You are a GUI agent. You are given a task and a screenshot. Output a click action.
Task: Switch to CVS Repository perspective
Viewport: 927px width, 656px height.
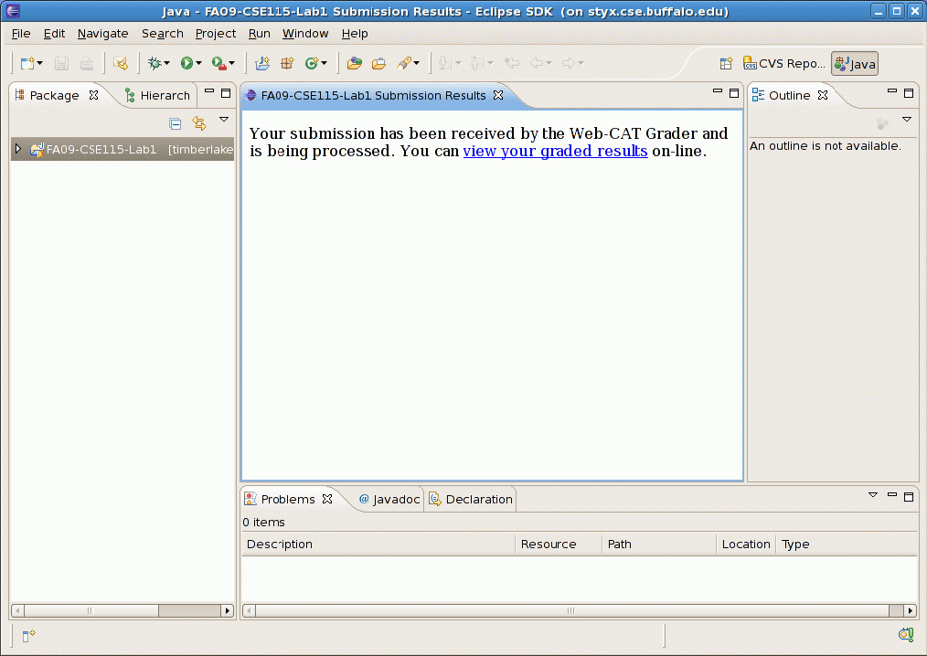[783, 64]
